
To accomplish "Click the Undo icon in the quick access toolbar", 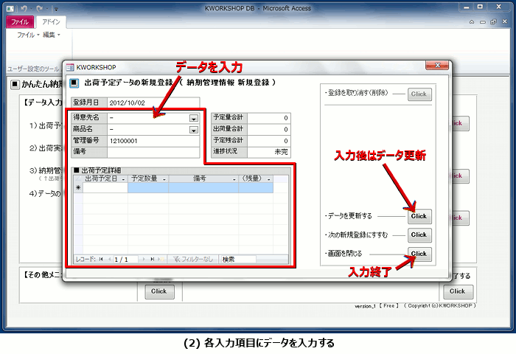I will (24, 9).
